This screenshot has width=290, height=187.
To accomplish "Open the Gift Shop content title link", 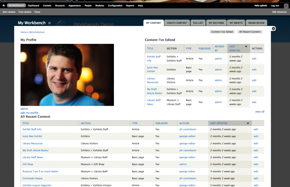I will pos(28,164).
